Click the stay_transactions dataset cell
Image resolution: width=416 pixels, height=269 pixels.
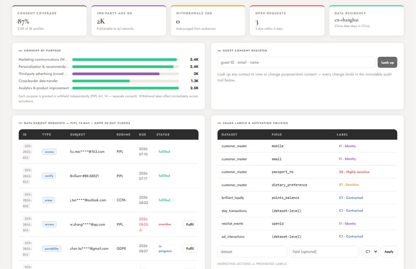(x=234, y=211)
